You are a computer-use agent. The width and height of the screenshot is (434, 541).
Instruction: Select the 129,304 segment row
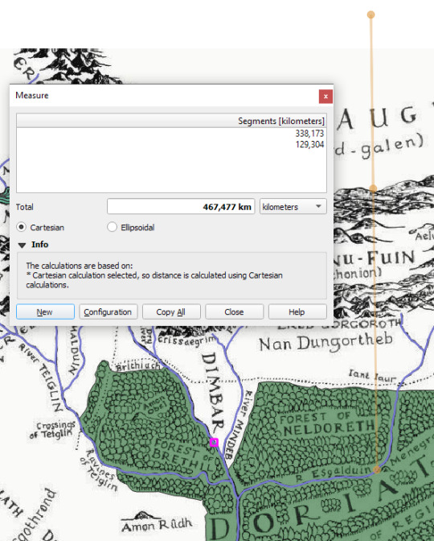click(x=171, y=145)
